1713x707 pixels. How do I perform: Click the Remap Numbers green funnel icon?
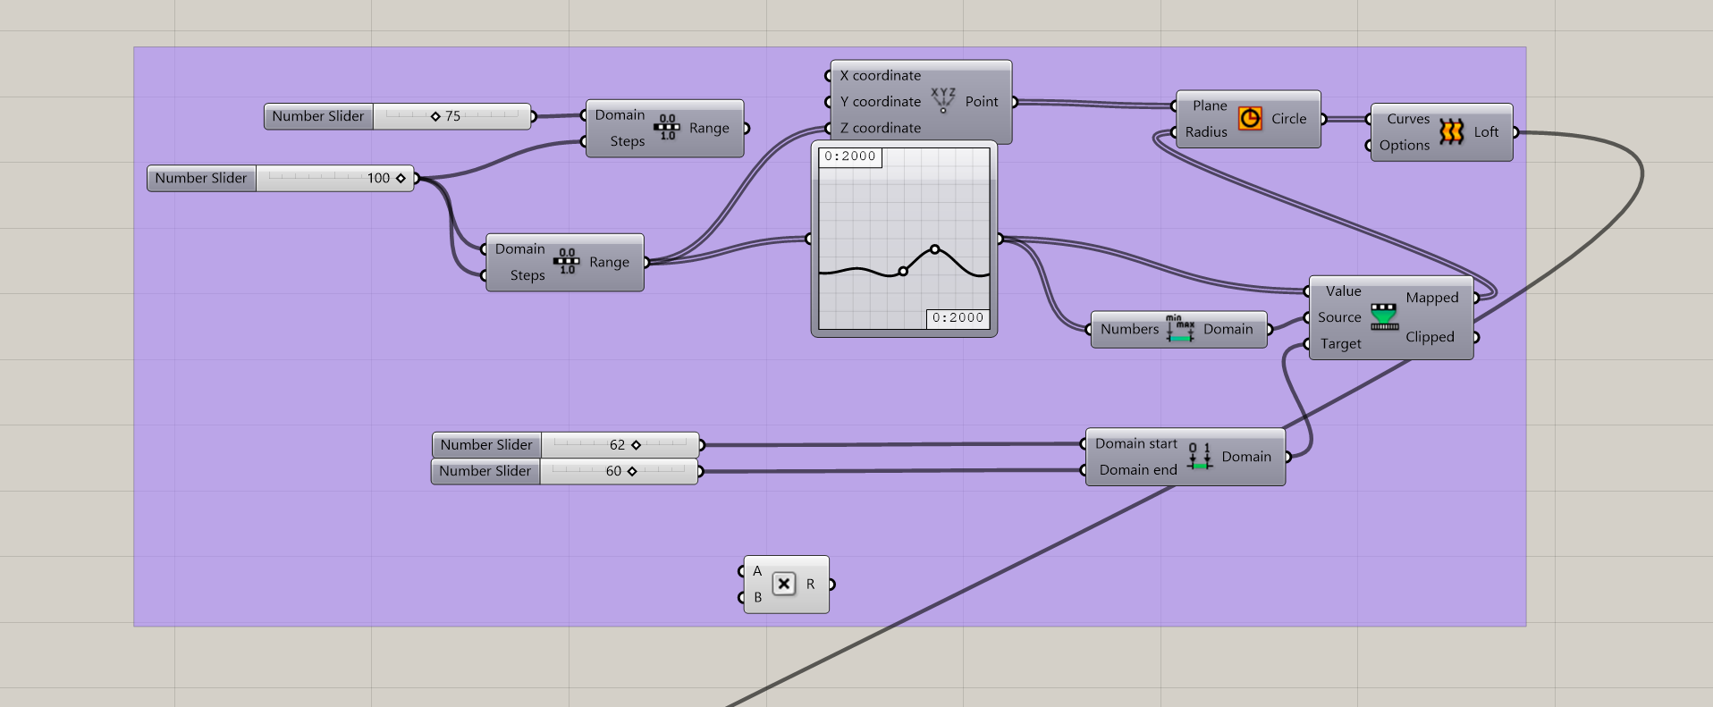(1383, 316)
